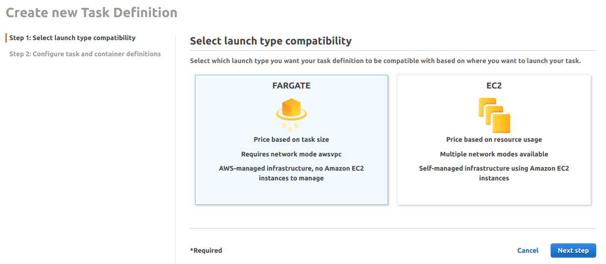The width and height of the screenshot is (606, 264).
Task: Click the EC2 stacked squares icon
Action: tap(494, 115)
